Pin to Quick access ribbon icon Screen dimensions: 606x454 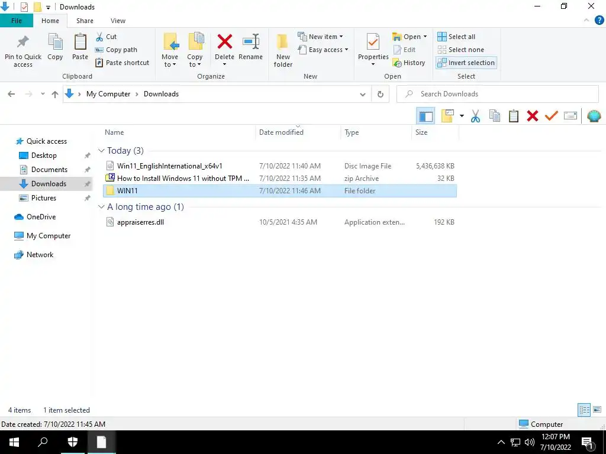coord(23,51)
